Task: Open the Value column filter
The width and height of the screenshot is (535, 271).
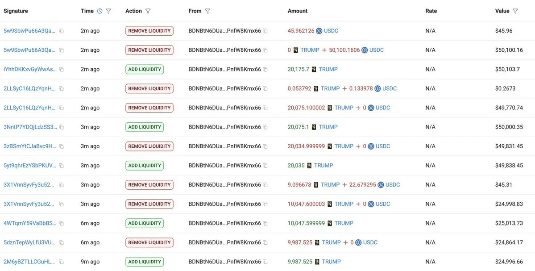Action: pos(515,11)
